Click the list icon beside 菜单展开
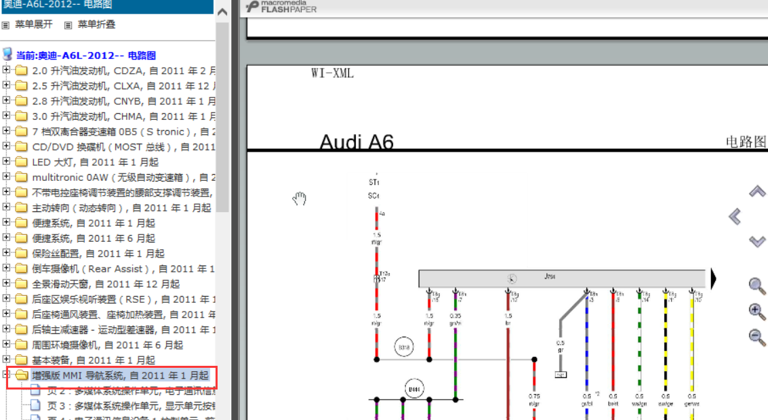This screenshot has width=768, height=420. click(x=6, y=25)
